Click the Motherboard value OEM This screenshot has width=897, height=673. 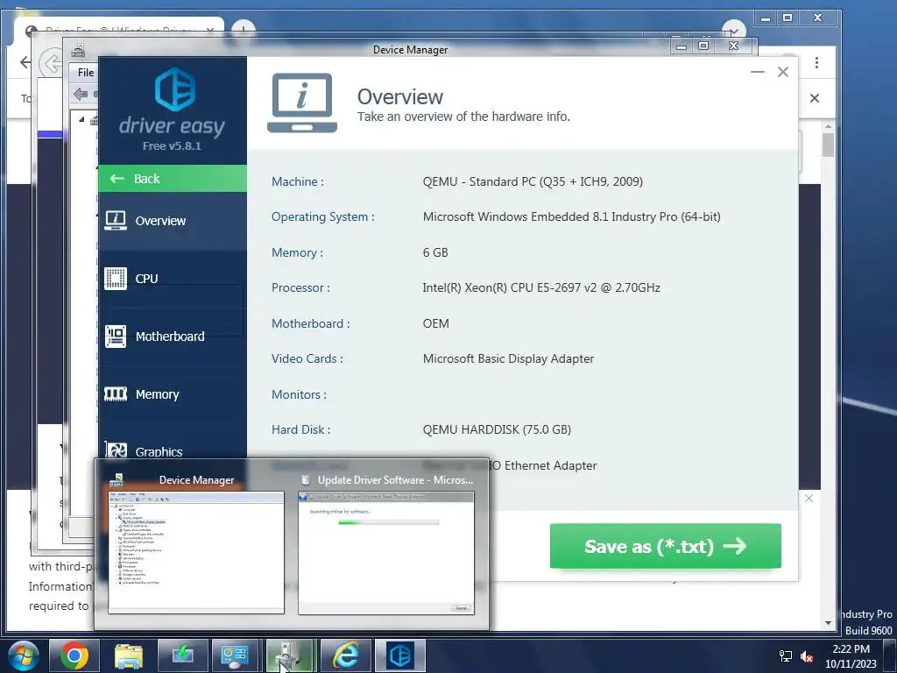436,323
